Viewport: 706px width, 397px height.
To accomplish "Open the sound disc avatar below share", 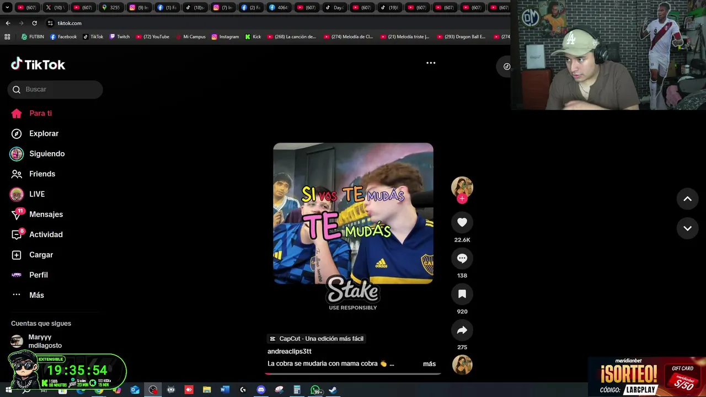I will (x=462, y=364).
